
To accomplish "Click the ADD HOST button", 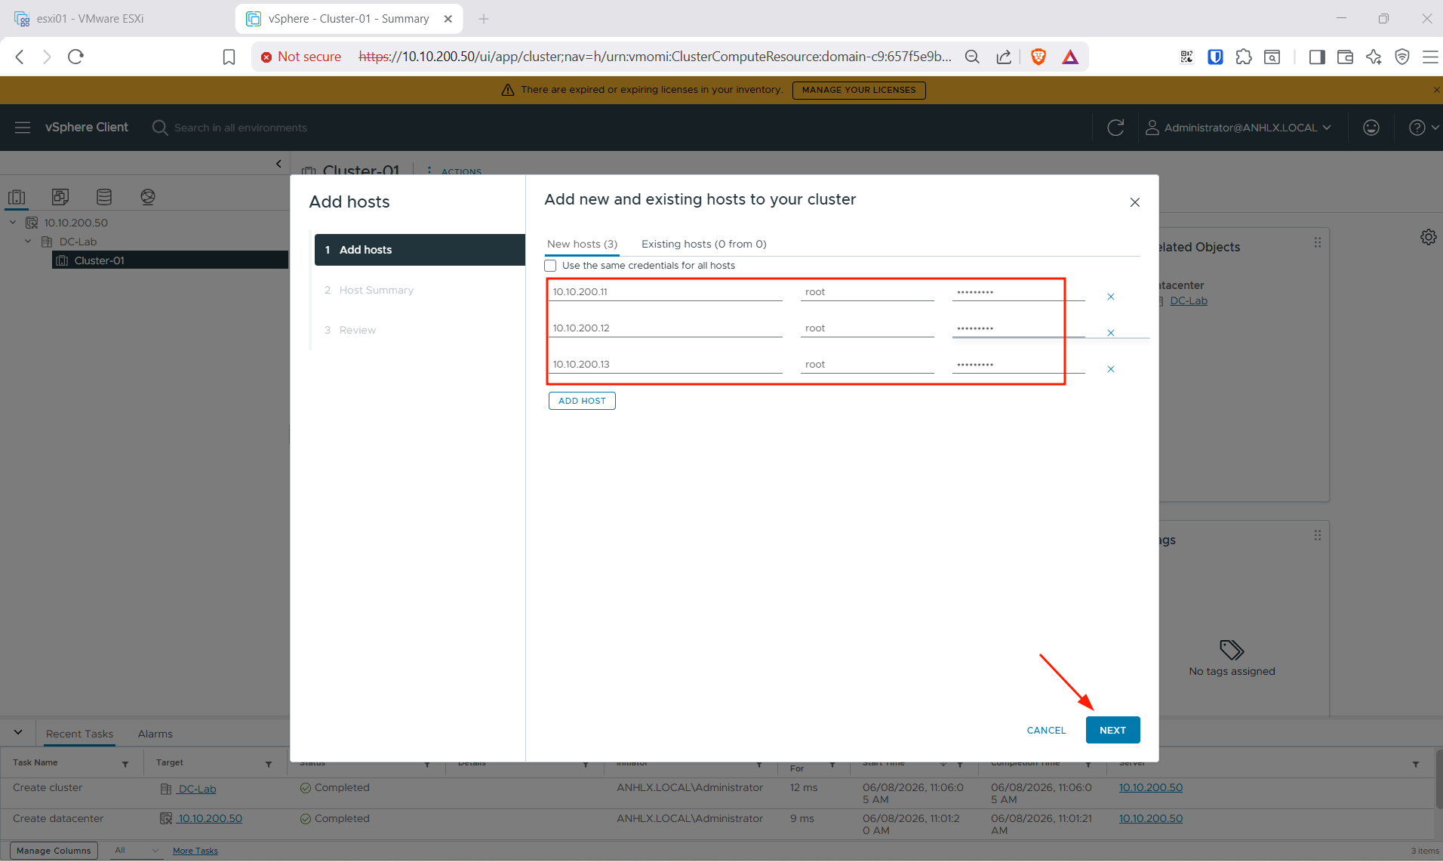I will point(582,401).
